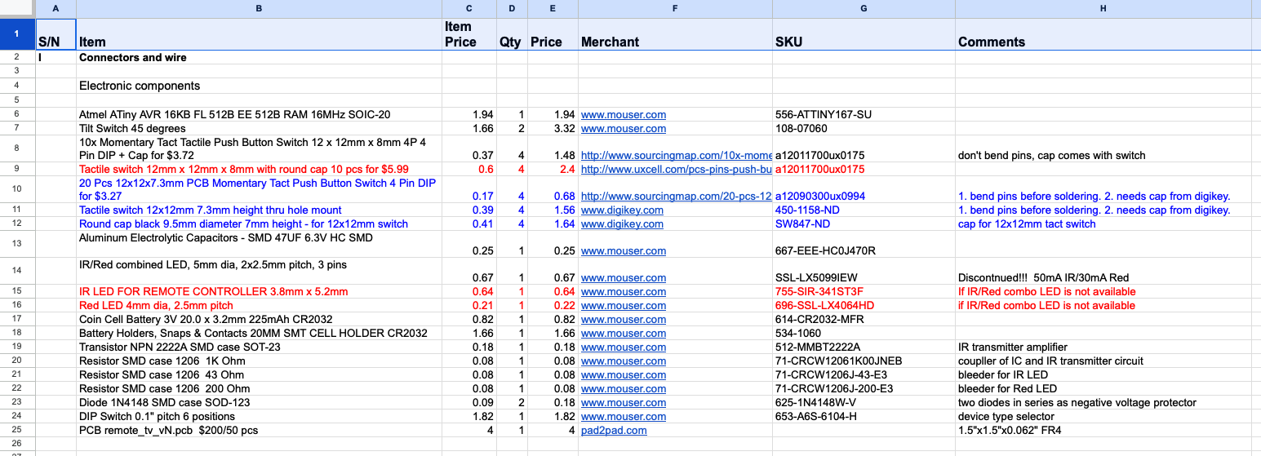Select comment "don't bend pins, cap comes with switch"
This screenshot has width=1261, height=456.
[1103, 149]
